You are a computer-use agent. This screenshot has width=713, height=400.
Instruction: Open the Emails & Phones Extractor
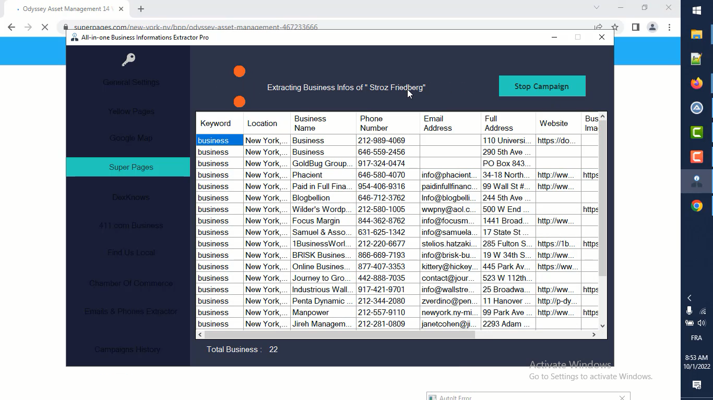click(x=131, y=311)
